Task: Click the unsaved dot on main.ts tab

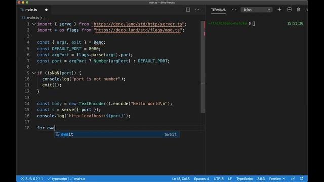Action: 46,10
